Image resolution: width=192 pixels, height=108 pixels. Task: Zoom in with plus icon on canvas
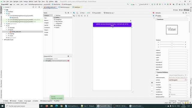[152, 86]
